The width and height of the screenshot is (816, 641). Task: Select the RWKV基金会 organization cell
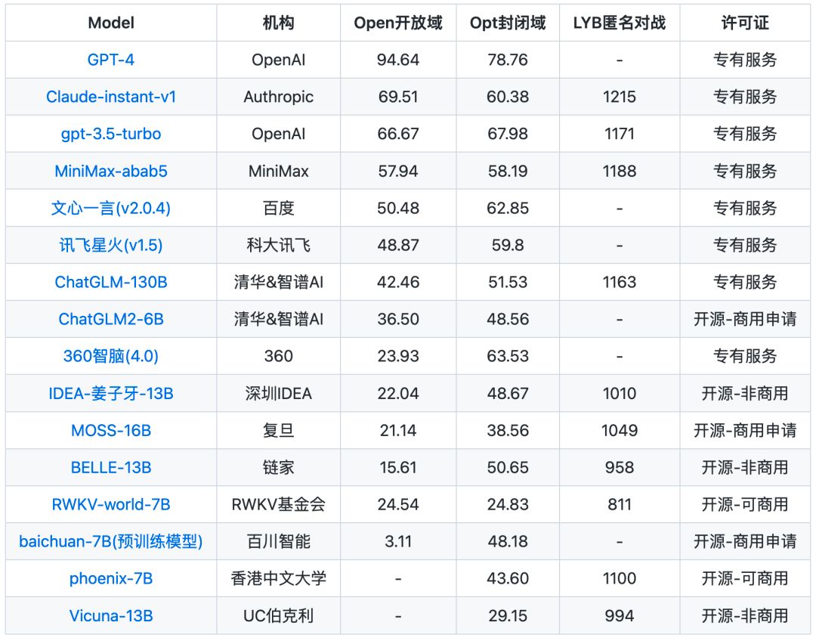pos(278,505)
